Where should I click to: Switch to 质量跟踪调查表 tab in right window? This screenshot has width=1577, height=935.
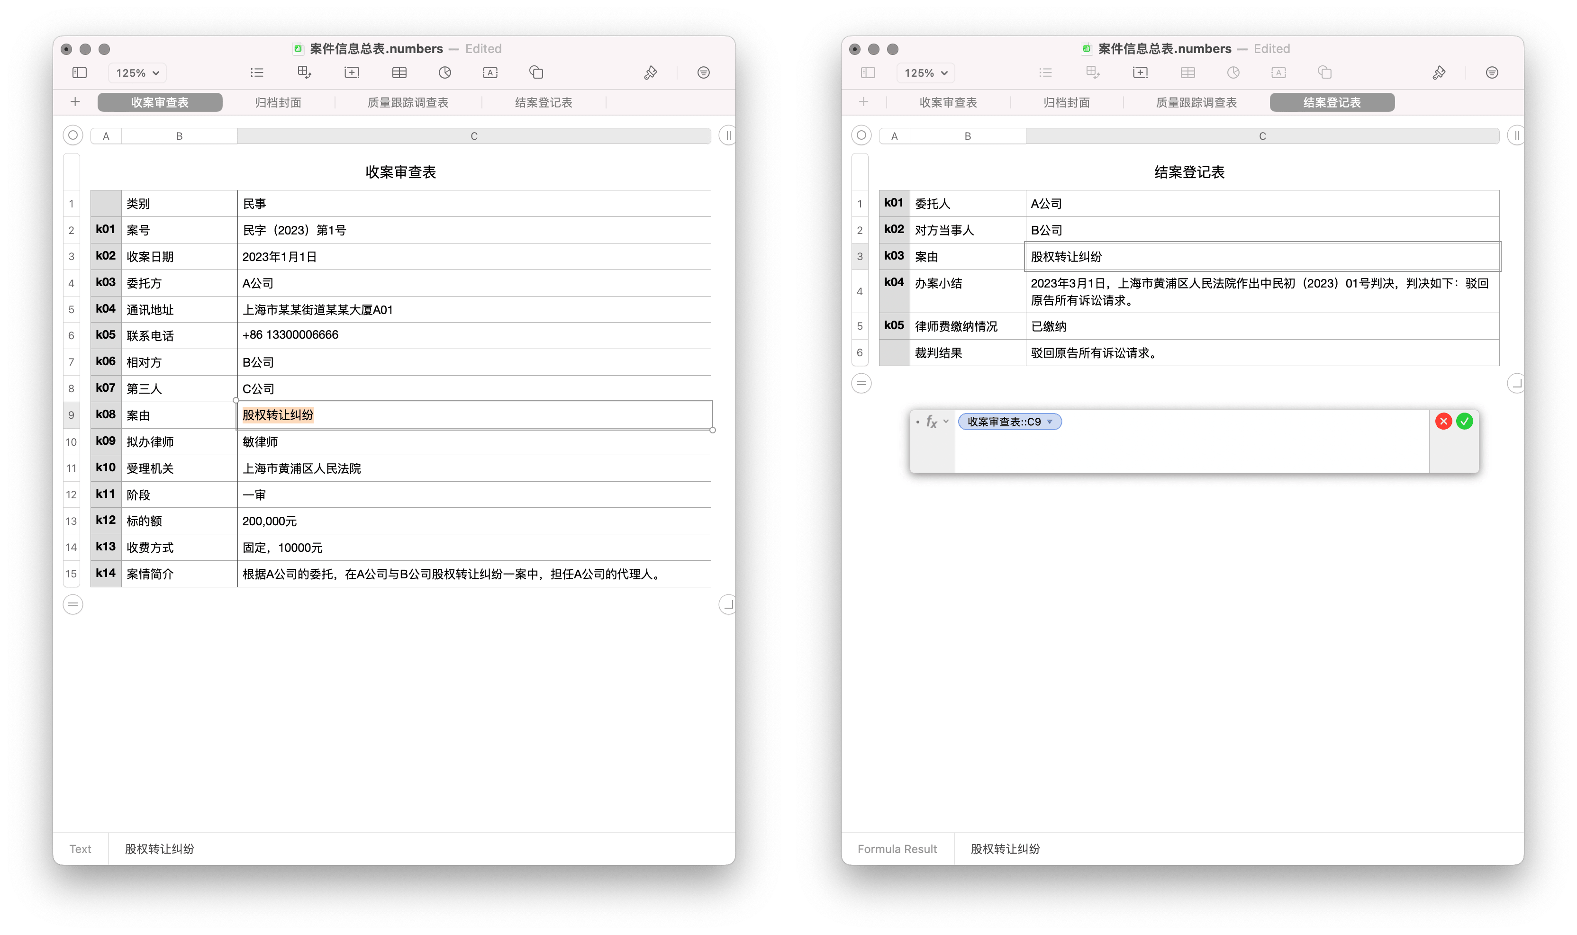tap(1196, 102)
